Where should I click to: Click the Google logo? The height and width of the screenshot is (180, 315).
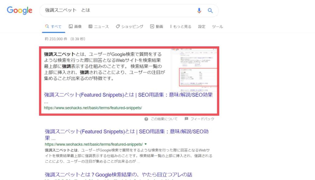(x=19, y=10)
